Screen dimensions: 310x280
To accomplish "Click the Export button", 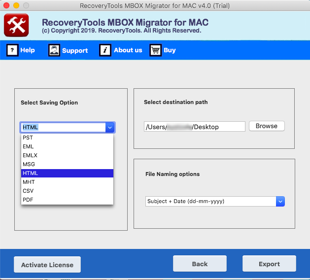I will coord(269,264).
